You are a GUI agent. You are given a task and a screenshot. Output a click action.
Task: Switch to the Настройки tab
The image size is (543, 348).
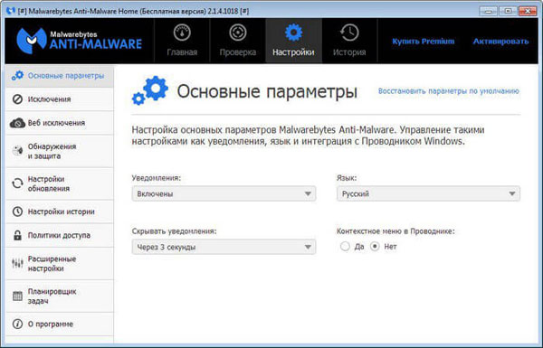(293, 41)
